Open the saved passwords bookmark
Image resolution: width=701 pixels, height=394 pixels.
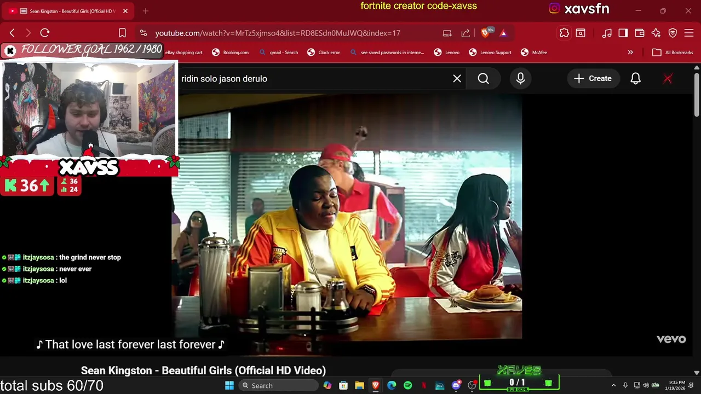point(387,53)
